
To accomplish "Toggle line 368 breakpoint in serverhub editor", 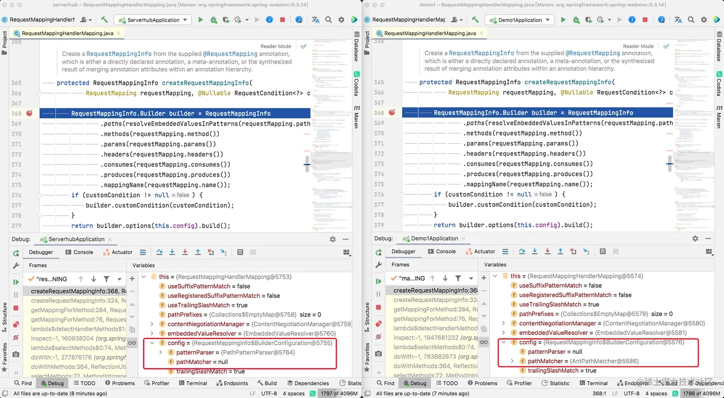I will 30,114.
